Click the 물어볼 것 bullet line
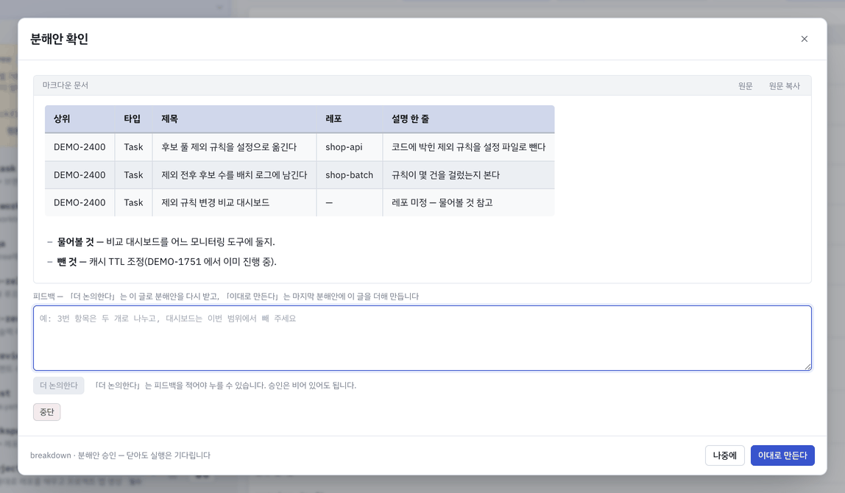Image resolution: width=845 pixels, height=493 pixels. click(x=166, y=242)
